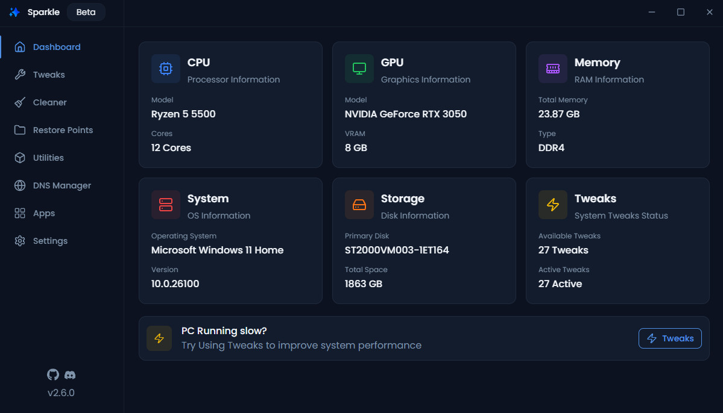Click the Sparkle logo icon
The height and width of the screenshot is (413, 723).
click(14, 12)
